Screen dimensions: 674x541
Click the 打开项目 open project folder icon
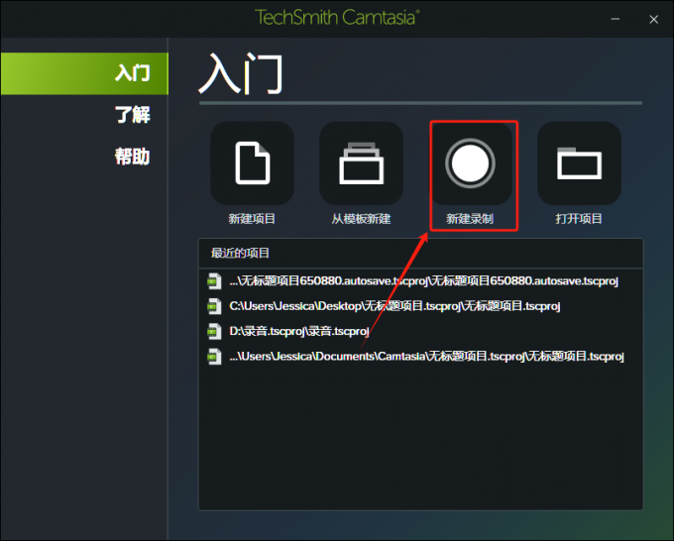coord(579,162)
